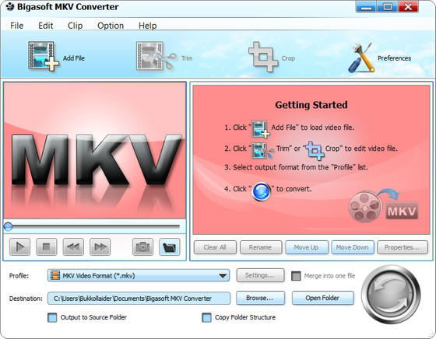Image resolution: width=436 pixels, height=339 pixels.
Task: Take a snapshot with camera icon
Action: (142, 246)
